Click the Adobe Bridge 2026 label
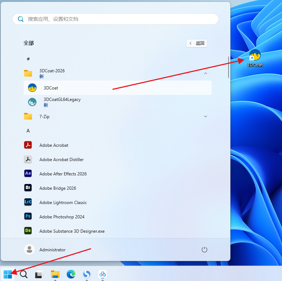282x281 pixels. 58,188
